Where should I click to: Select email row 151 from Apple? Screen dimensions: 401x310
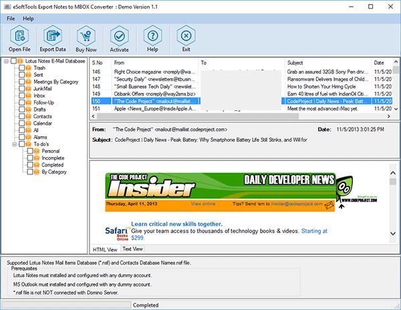pos(241,109)
